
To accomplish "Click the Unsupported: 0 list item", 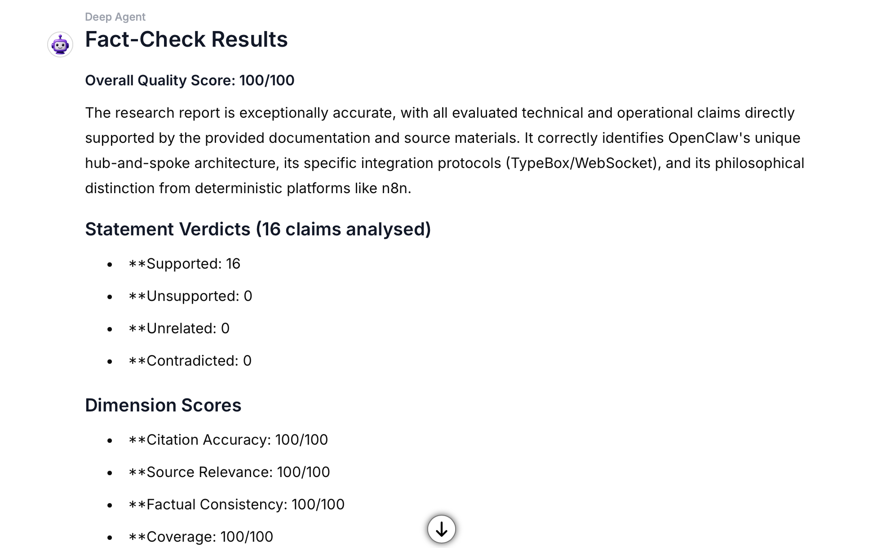I will (190, 296).
